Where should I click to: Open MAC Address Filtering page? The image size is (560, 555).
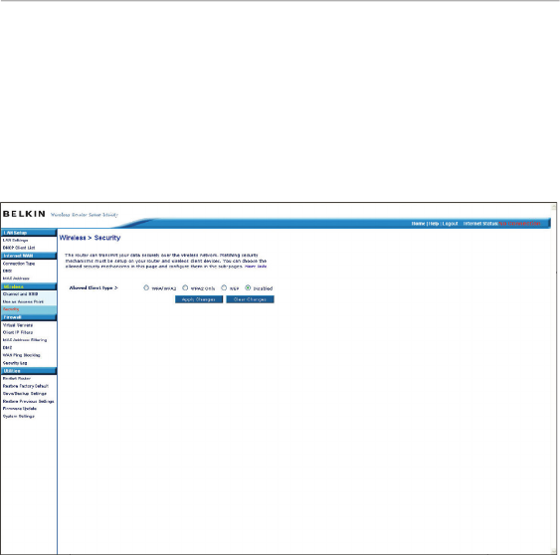click(25, 340)
